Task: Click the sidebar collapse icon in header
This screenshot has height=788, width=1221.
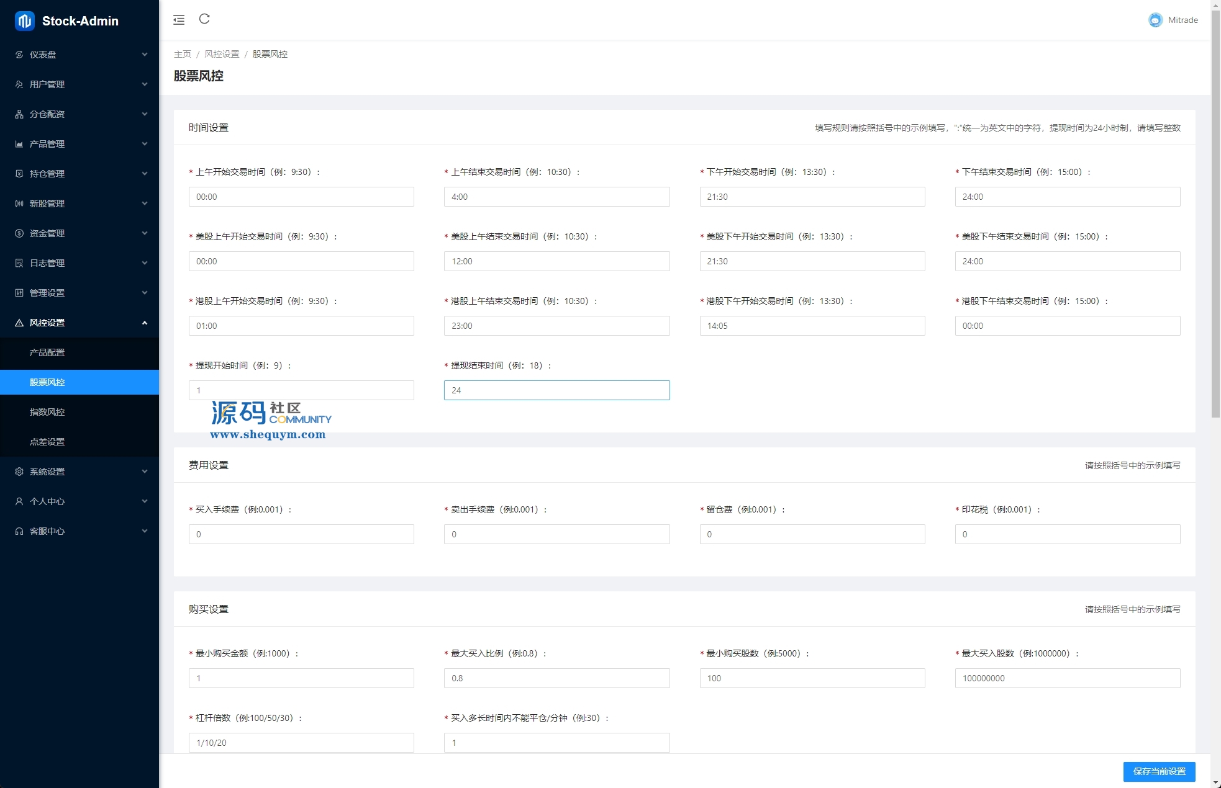Action: point(179,20)
